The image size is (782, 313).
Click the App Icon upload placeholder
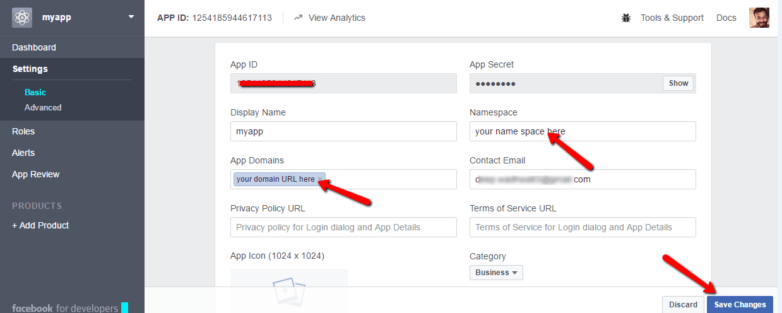[x=289, y=291]
